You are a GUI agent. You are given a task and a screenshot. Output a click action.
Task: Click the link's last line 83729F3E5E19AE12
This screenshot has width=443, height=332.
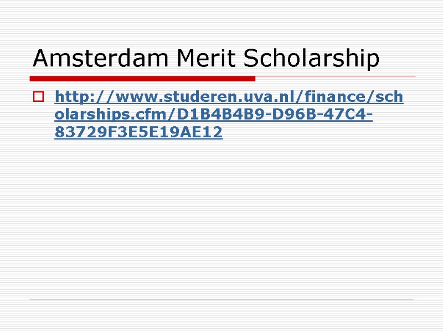(x=138, y=133)
